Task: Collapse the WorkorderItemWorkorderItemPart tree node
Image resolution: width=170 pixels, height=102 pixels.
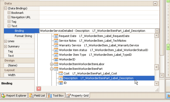Action: pos(52,69)
